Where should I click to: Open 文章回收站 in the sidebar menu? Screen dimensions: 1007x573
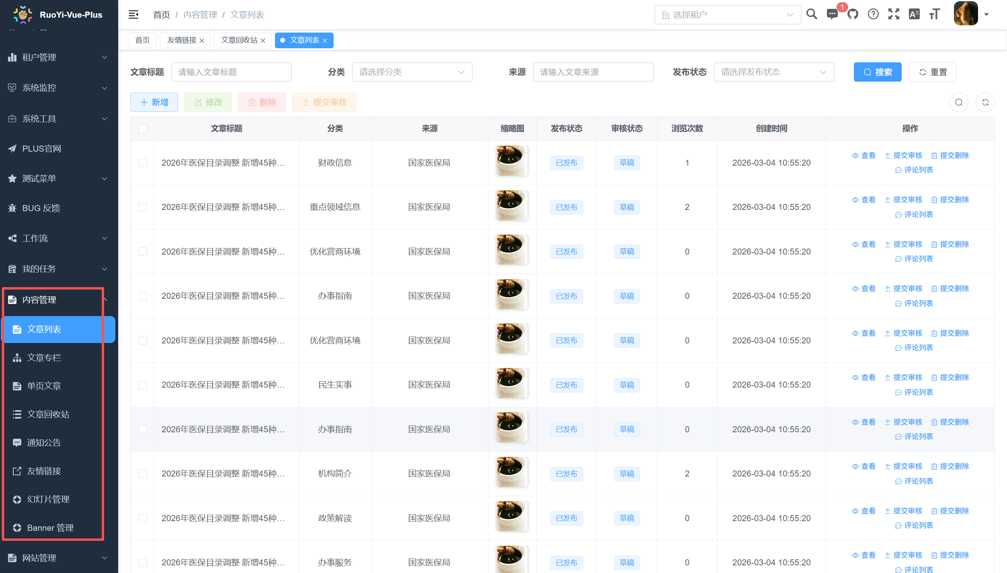tap(59, 414)
